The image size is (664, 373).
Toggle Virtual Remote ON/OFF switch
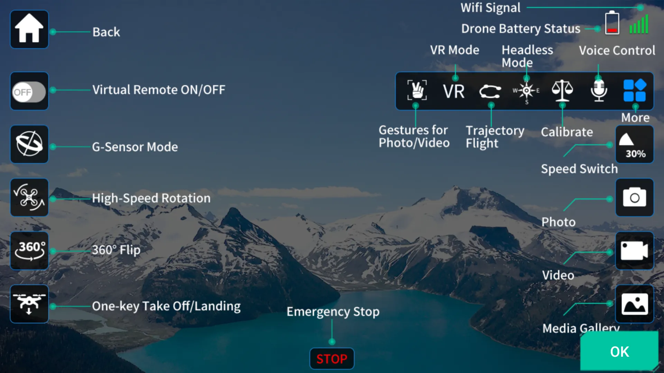pos(29,90)
